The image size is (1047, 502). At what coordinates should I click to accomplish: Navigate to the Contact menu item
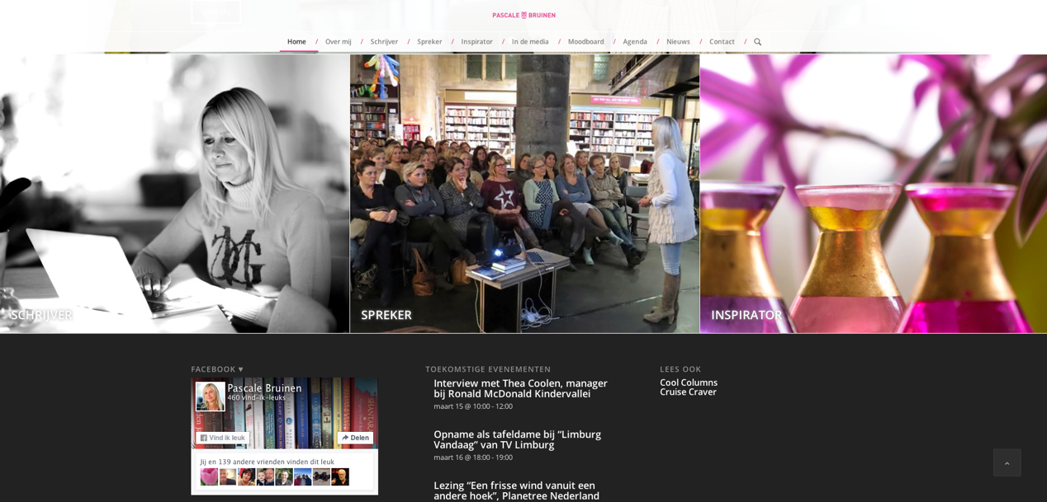point(722,42)
